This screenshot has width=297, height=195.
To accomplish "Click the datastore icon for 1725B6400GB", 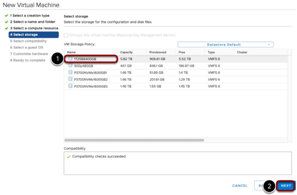I will coord(70,59).
